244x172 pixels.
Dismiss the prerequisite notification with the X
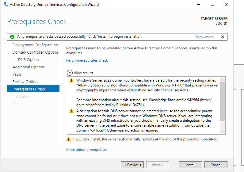click(222, 37)
